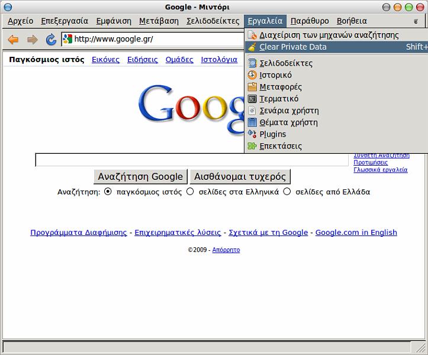This screenshot has height=355, width=428.
Task: Open the Ομάδες link
Action: pos(179,60)
